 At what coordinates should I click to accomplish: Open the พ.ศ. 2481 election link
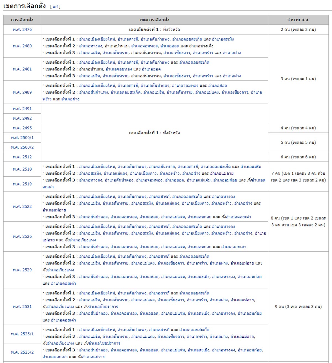coord(22,69)
